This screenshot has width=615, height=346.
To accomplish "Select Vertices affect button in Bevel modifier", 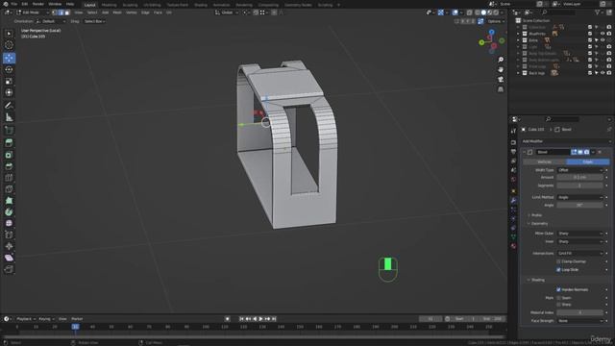I will 545,161.
